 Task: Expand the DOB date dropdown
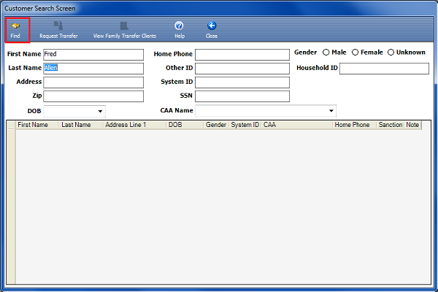pyautogui.click(x=99, y=111)
